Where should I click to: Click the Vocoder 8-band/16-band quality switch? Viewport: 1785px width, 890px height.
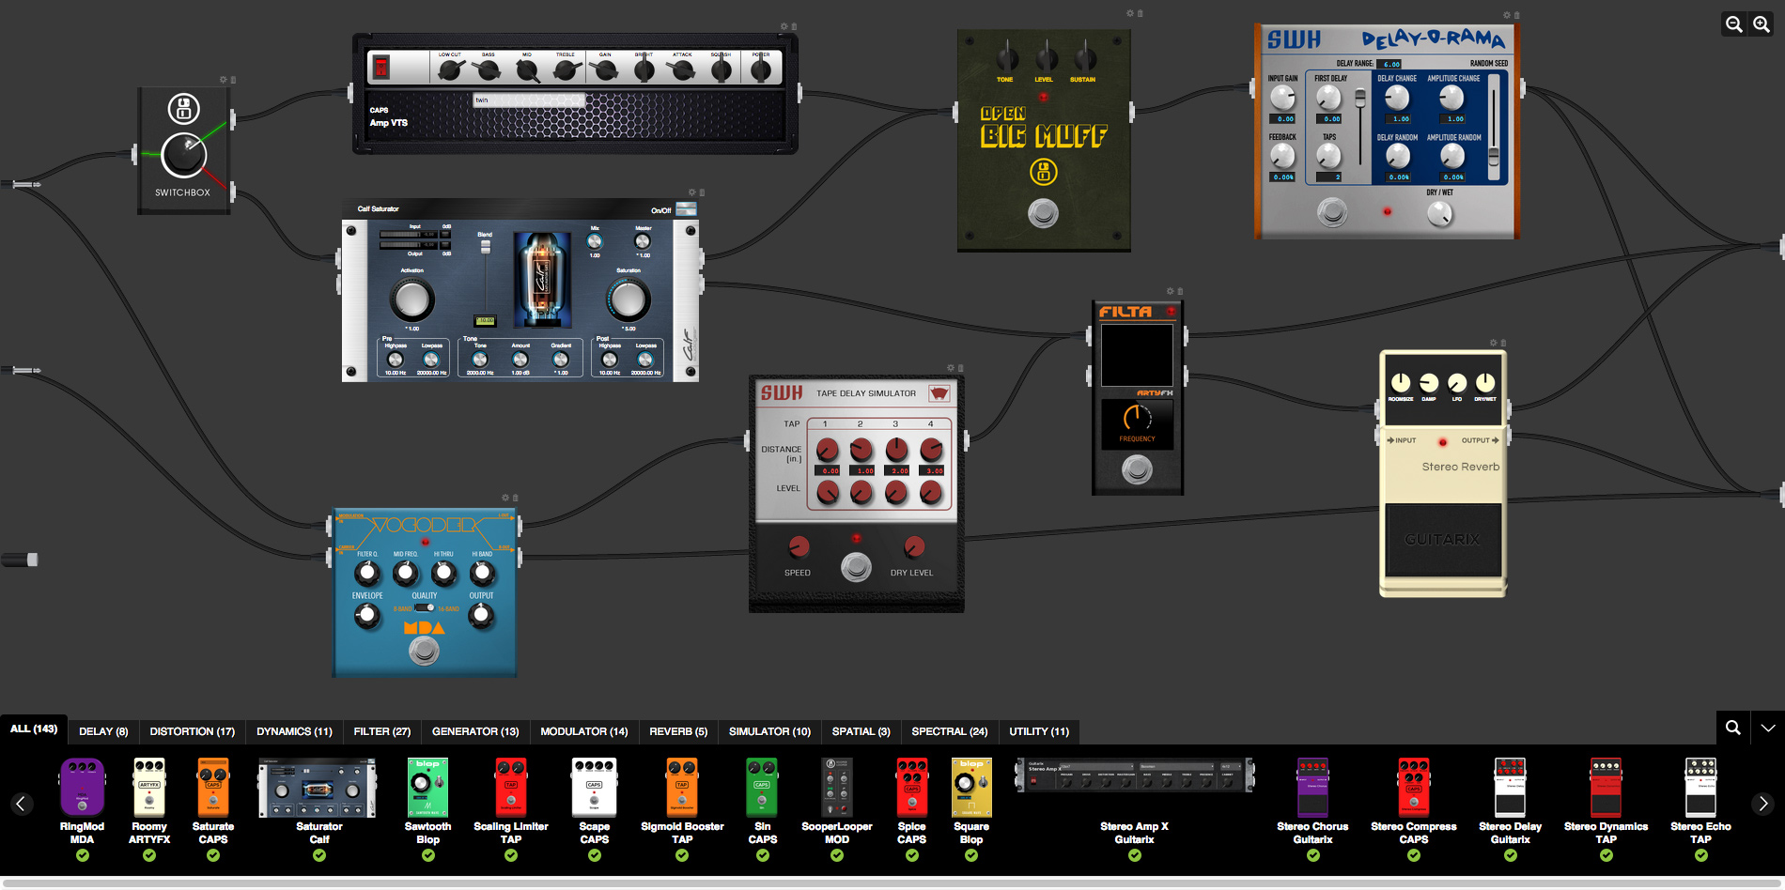[425, 607]
